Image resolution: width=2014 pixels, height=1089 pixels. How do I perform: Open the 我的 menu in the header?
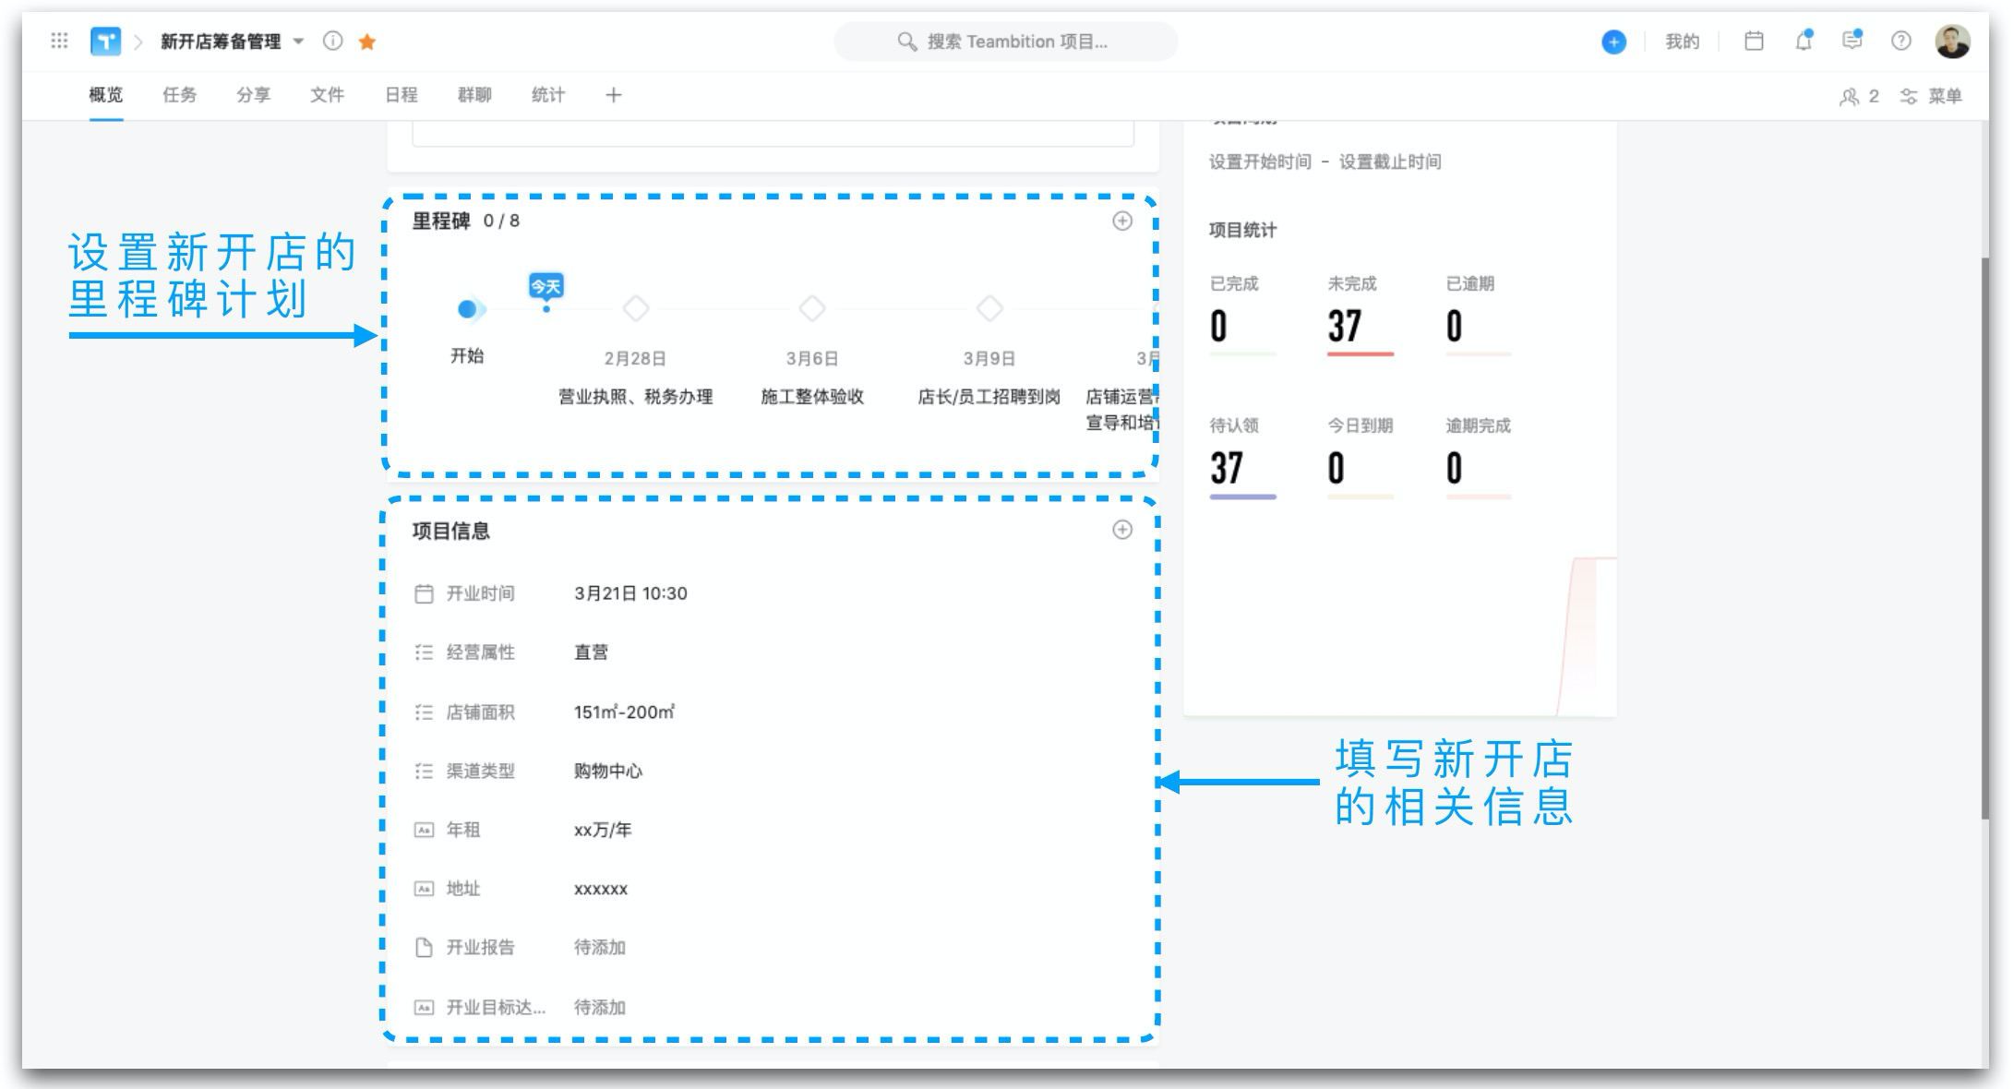[1682, 42]
